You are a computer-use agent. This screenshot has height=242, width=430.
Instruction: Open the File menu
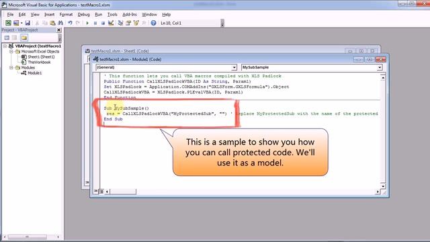pyautogui.click(x=10, y=15)
